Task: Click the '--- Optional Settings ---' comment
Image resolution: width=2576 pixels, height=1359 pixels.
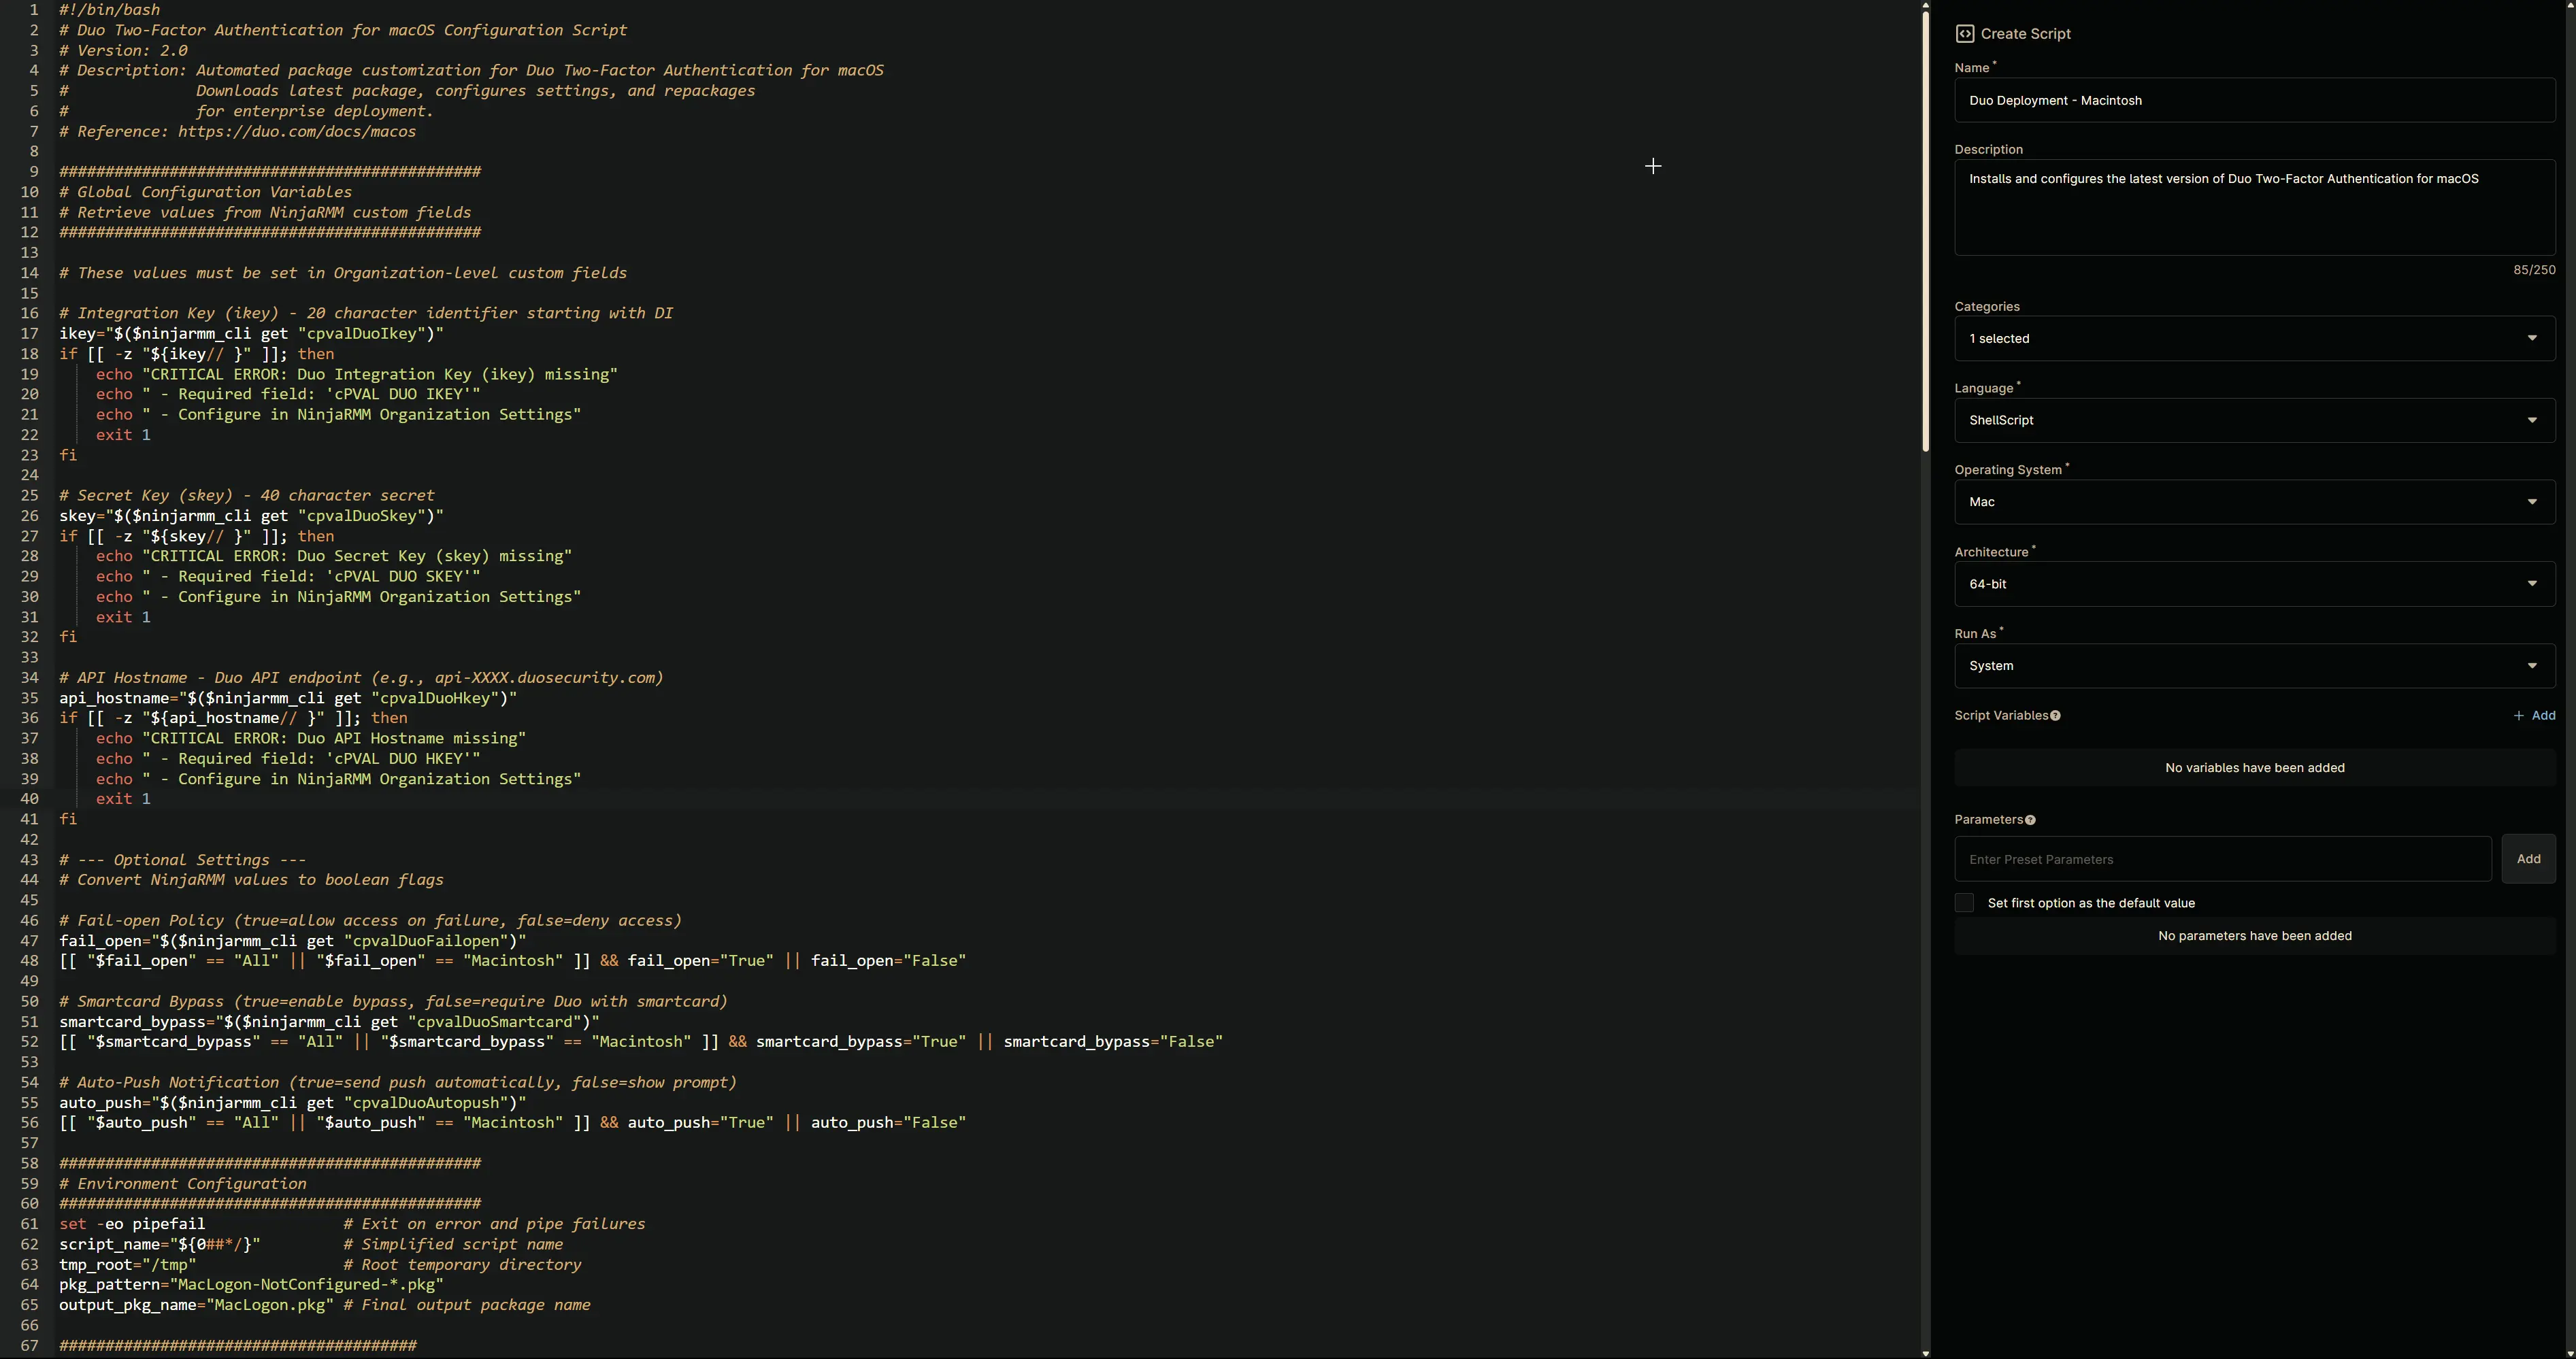Action: click(x=182, y=860)
